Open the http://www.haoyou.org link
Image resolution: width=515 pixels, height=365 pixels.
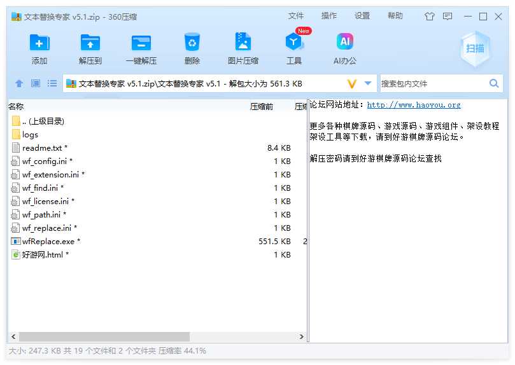[x=414, y=105]
